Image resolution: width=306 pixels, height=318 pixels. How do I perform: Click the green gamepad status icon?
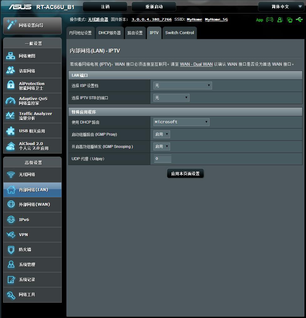[x=269, y=20]
